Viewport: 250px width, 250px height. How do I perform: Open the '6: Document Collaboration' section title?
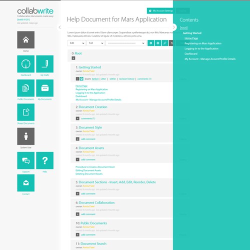(95, 202)
